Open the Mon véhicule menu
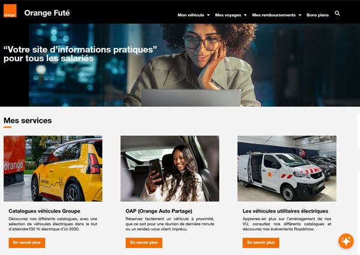Viewport: 360px width, 255px height. pos(191,15)
